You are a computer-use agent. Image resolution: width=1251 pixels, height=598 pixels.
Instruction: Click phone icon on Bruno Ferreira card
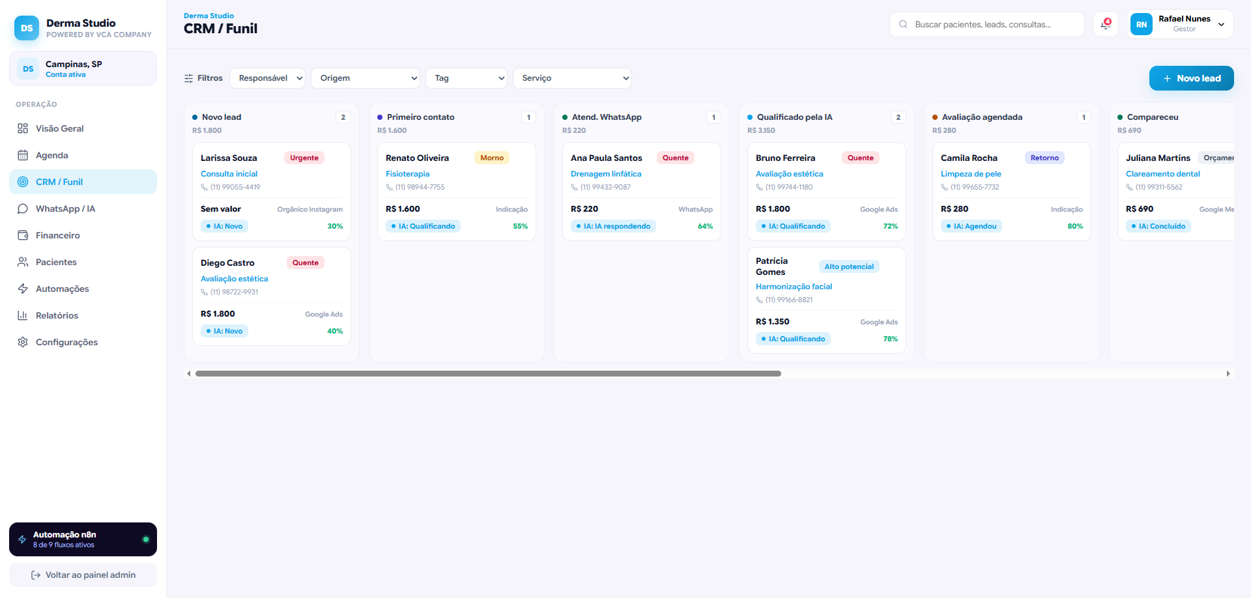(x=759, y=187)
